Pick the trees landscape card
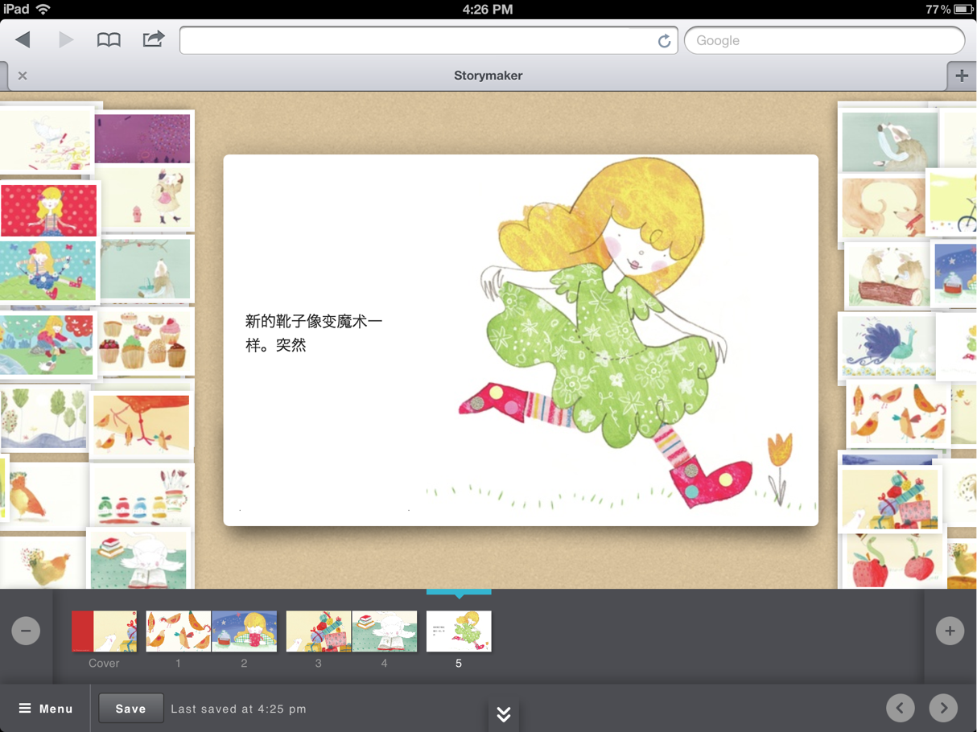 tap(44, 418)
